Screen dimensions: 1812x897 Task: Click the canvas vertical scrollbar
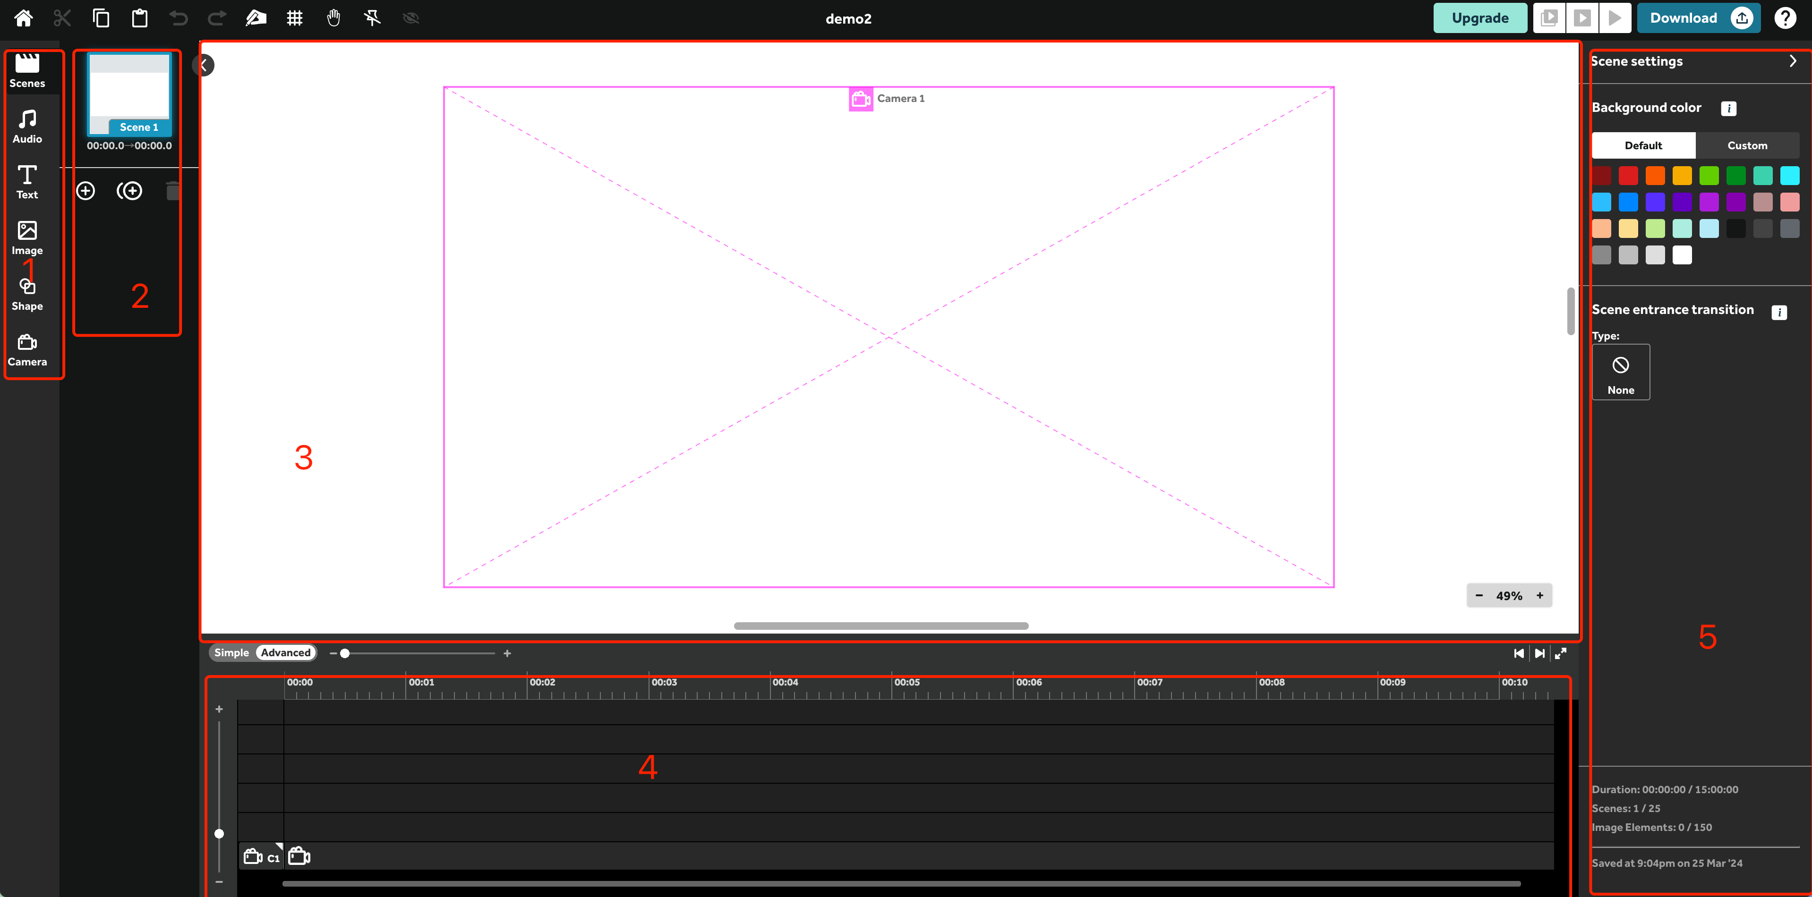tap(1570, 312)
